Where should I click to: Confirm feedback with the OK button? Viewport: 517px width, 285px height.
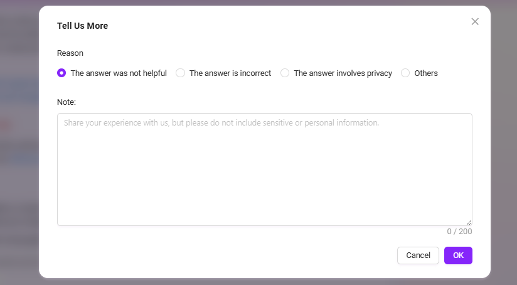tap(458, 255)
